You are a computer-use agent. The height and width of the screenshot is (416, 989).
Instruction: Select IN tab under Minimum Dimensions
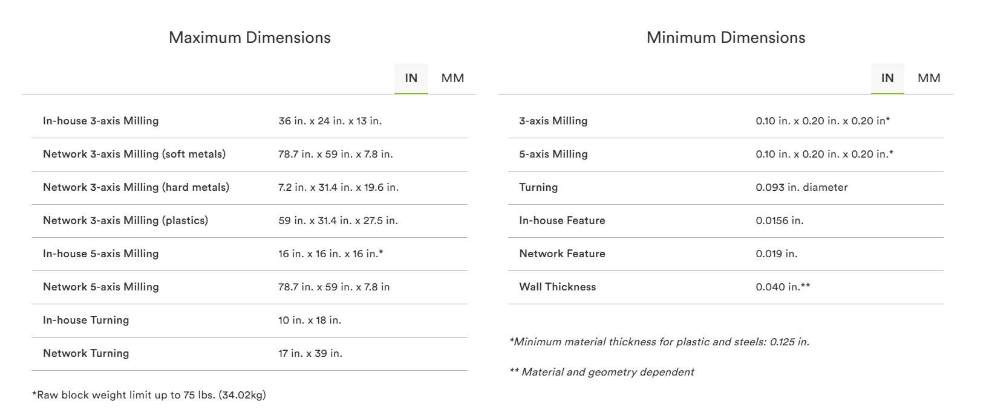tap(887, 78)
